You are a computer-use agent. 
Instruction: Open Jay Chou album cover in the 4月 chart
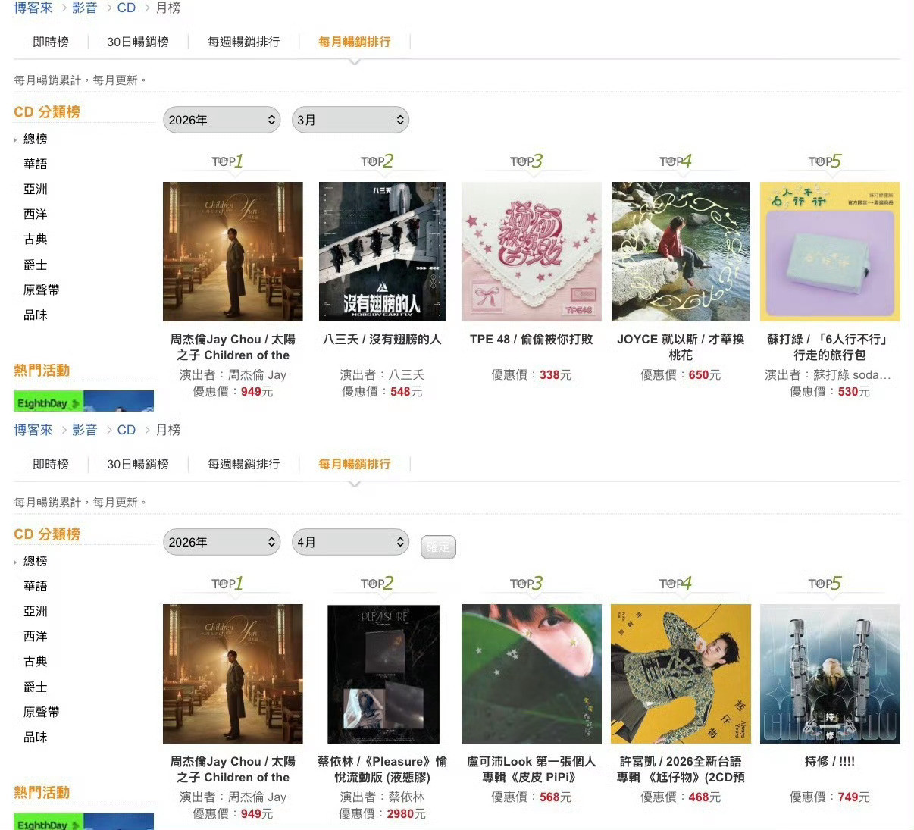[233, 674]
